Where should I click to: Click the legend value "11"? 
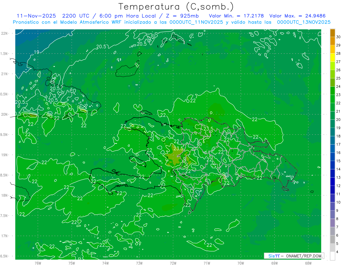(x=339, y=194)
